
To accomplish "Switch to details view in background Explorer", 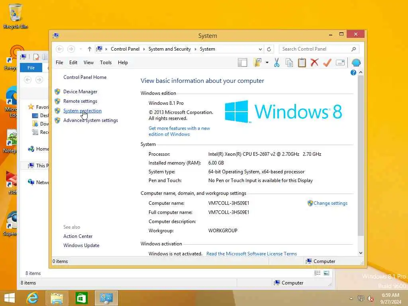I will pyautogui.click(x=317, y=273).
